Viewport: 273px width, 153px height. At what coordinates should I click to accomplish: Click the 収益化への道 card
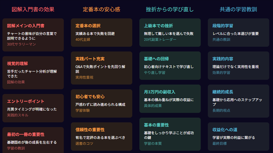coord(239,137)
